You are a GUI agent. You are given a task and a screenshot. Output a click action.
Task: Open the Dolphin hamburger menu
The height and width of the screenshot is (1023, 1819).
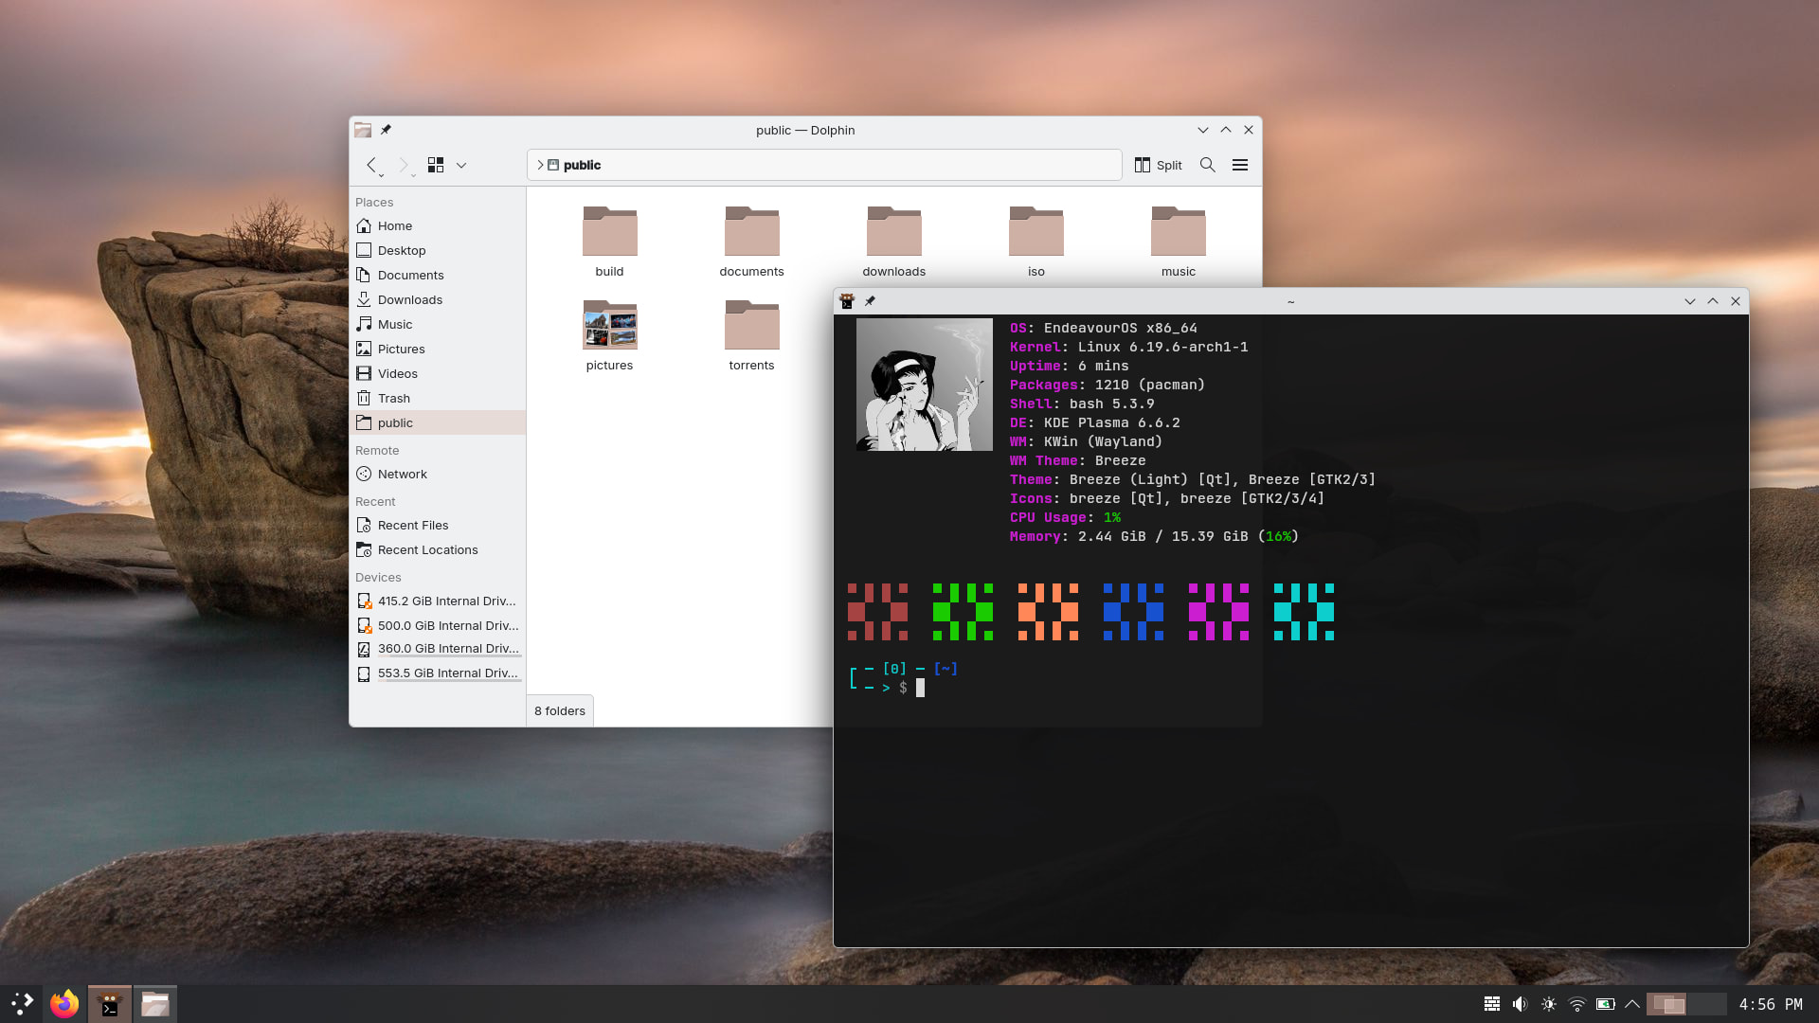[x=1239, y=165]
